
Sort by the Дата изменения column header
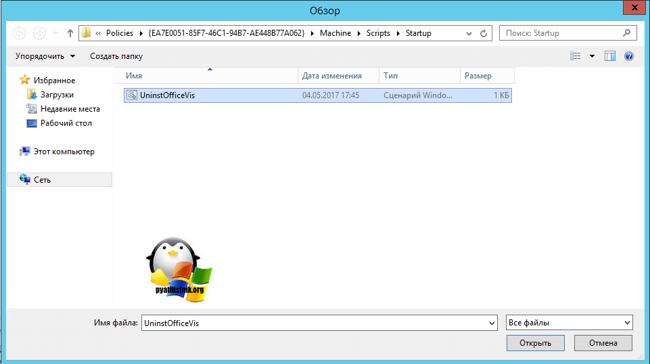click(331, 76)
